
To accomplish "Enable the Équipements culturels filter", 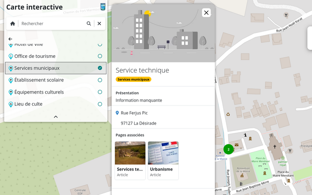I will coord(100,92).
